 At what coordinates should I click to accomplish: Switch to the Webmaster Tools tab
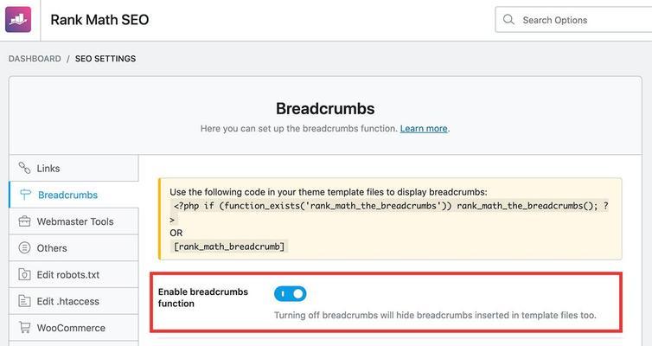click(74, 221)
